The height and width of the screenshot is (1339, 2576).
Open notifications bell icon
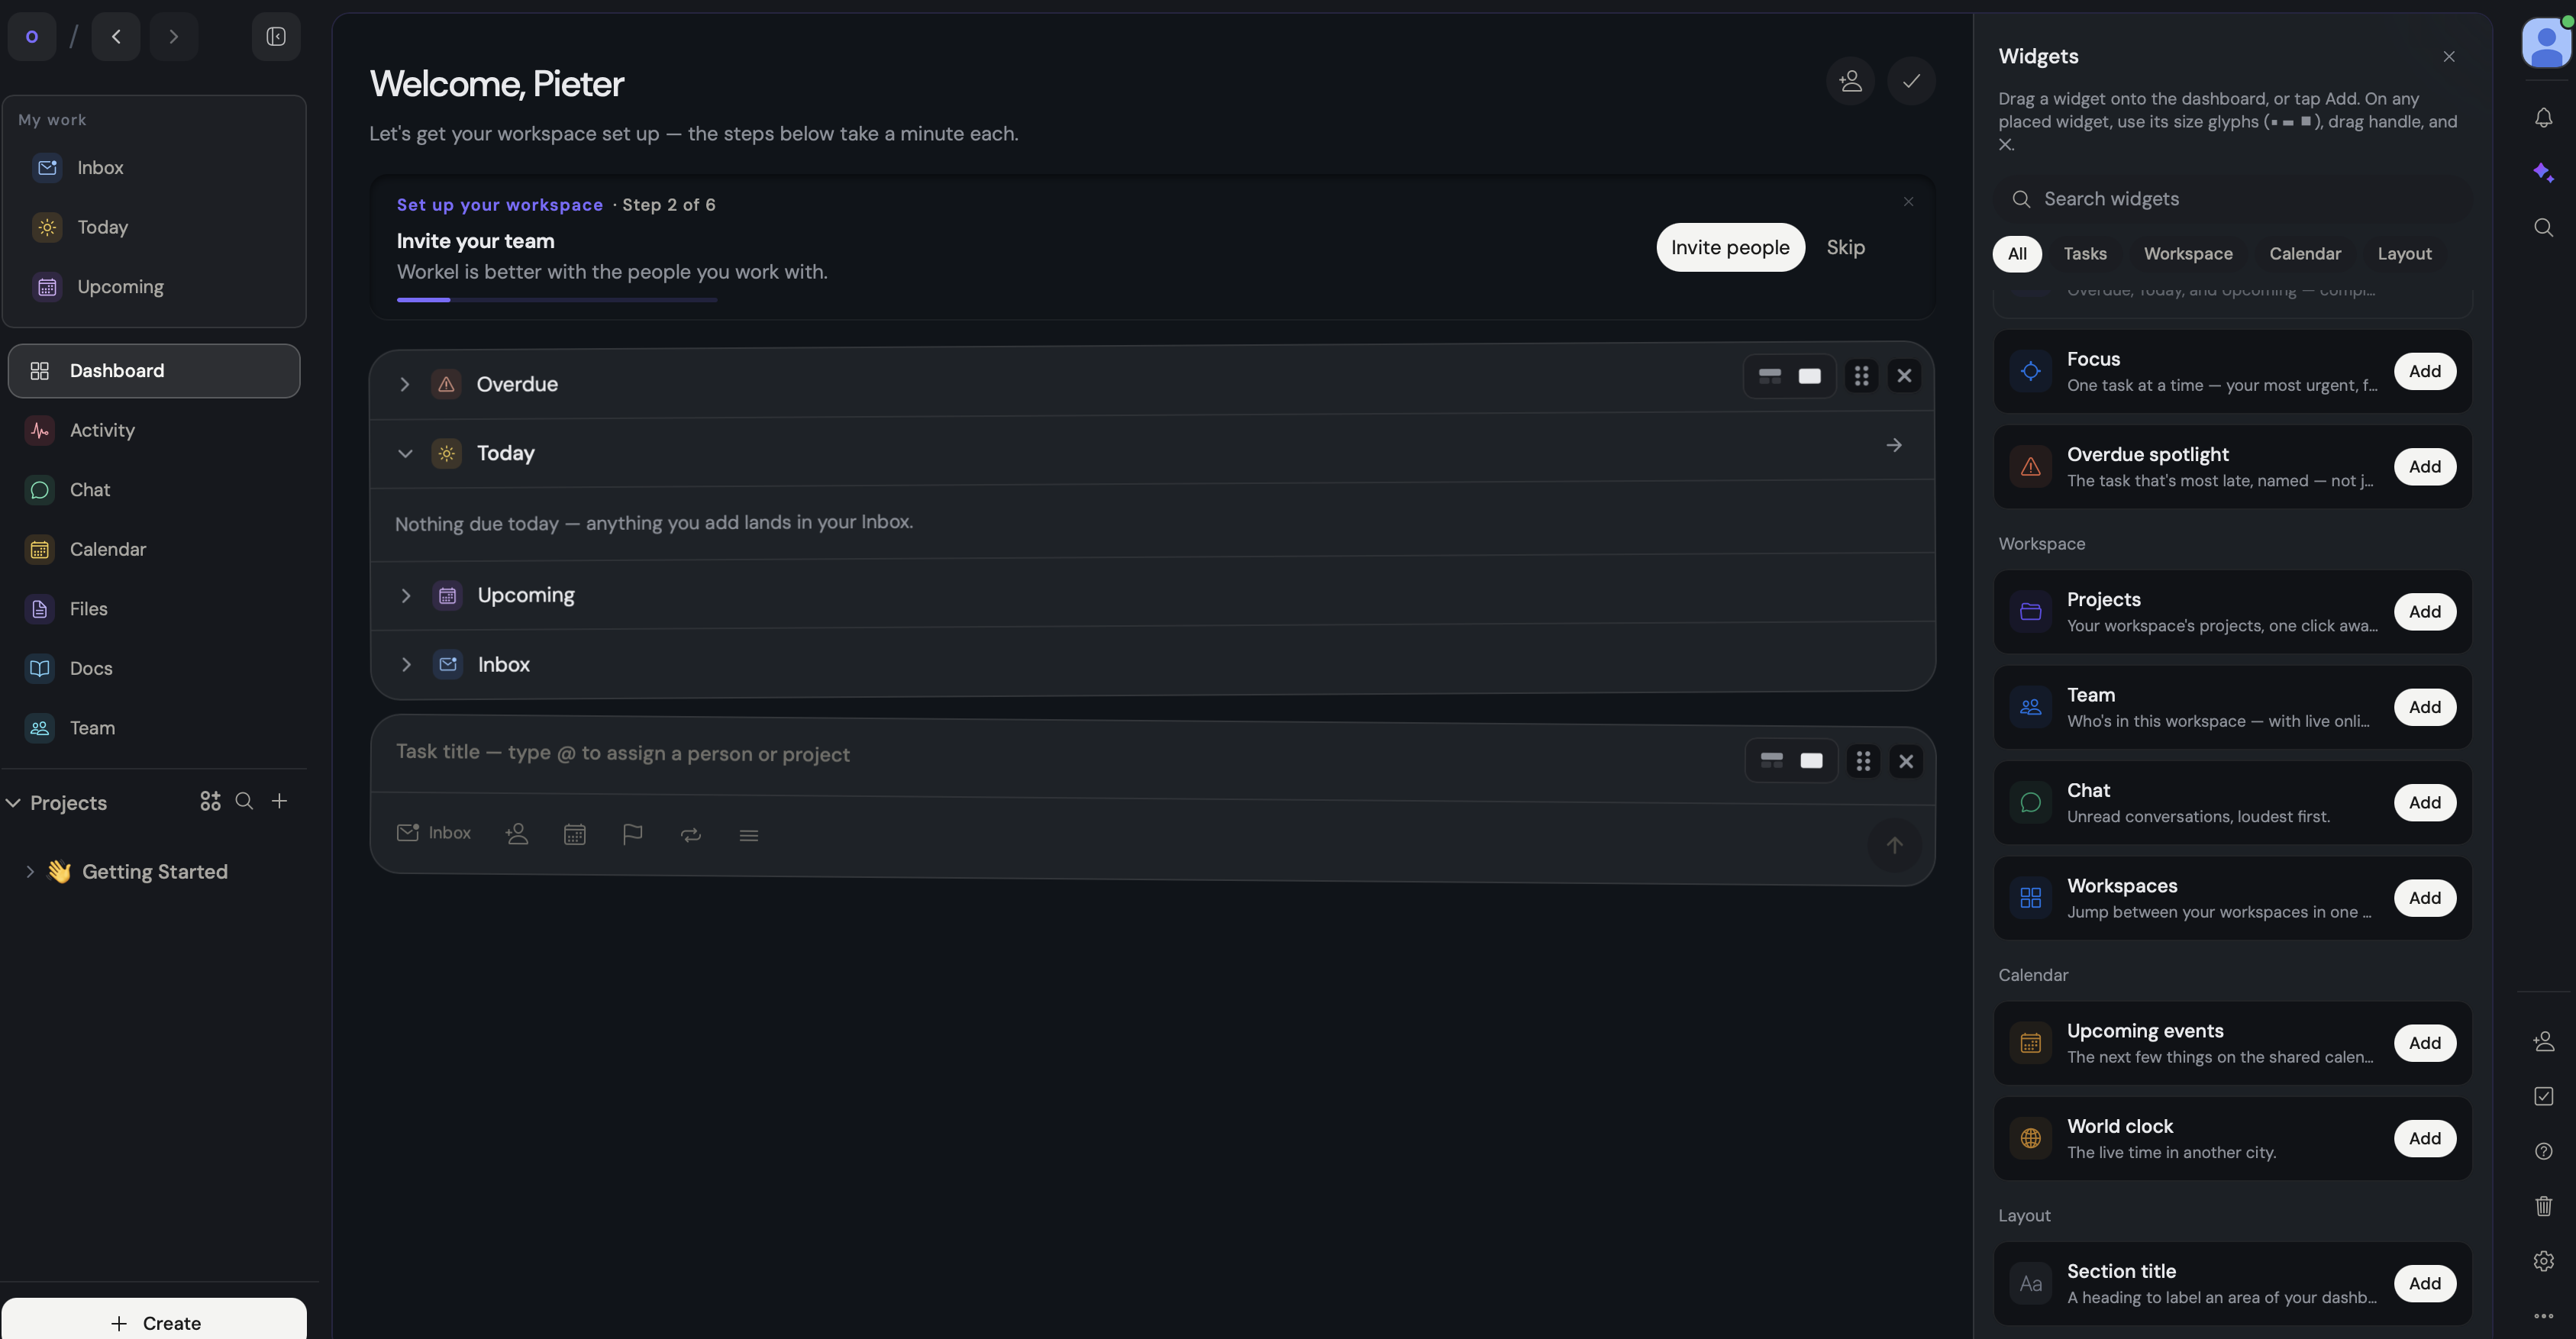(2544, 118)
